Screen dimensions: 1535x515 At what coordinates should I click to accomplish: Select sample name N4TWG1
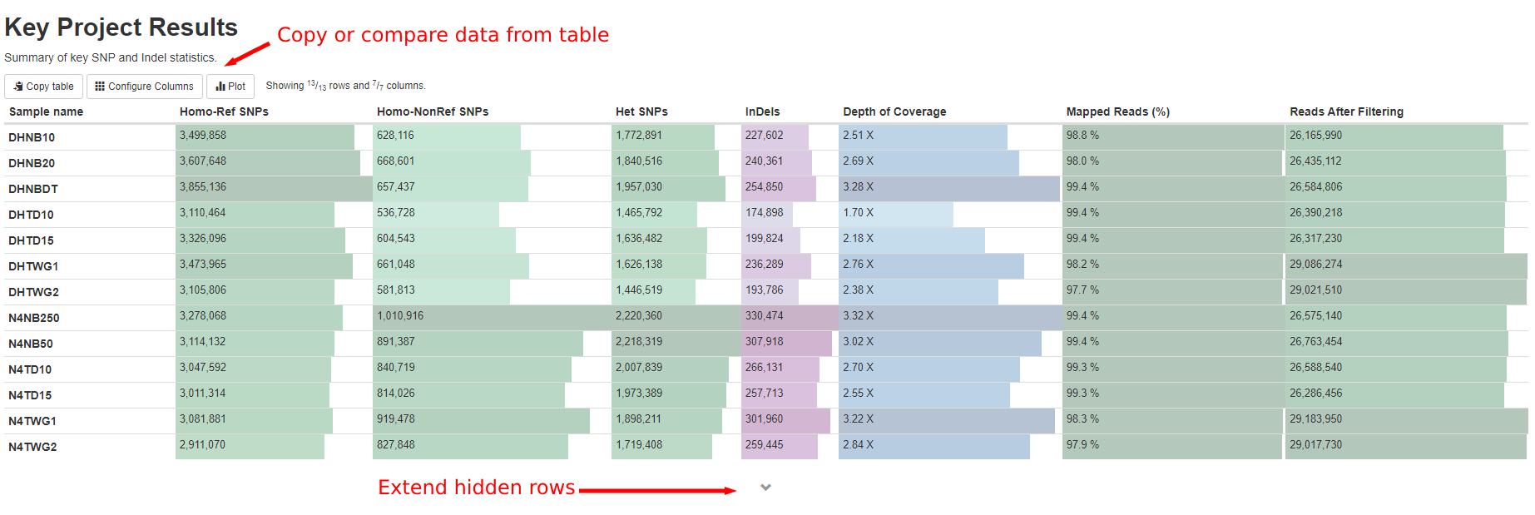[32, 422]
